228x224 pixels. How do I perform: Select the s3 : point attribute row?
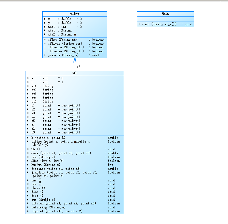[x=53, y=113]
